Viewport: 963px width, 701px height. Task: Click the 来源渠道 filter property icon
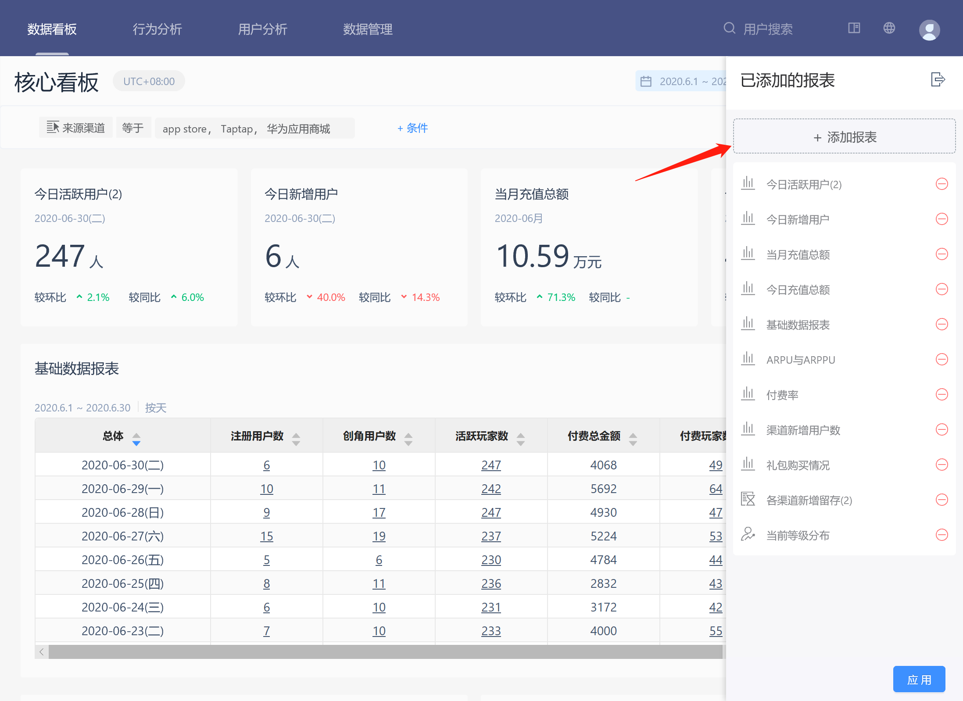coord(53,127)
